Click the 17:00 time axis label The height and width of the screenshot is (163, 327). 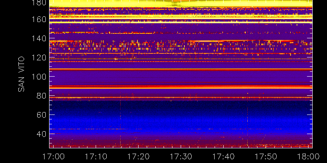click(x=54, y=156)
